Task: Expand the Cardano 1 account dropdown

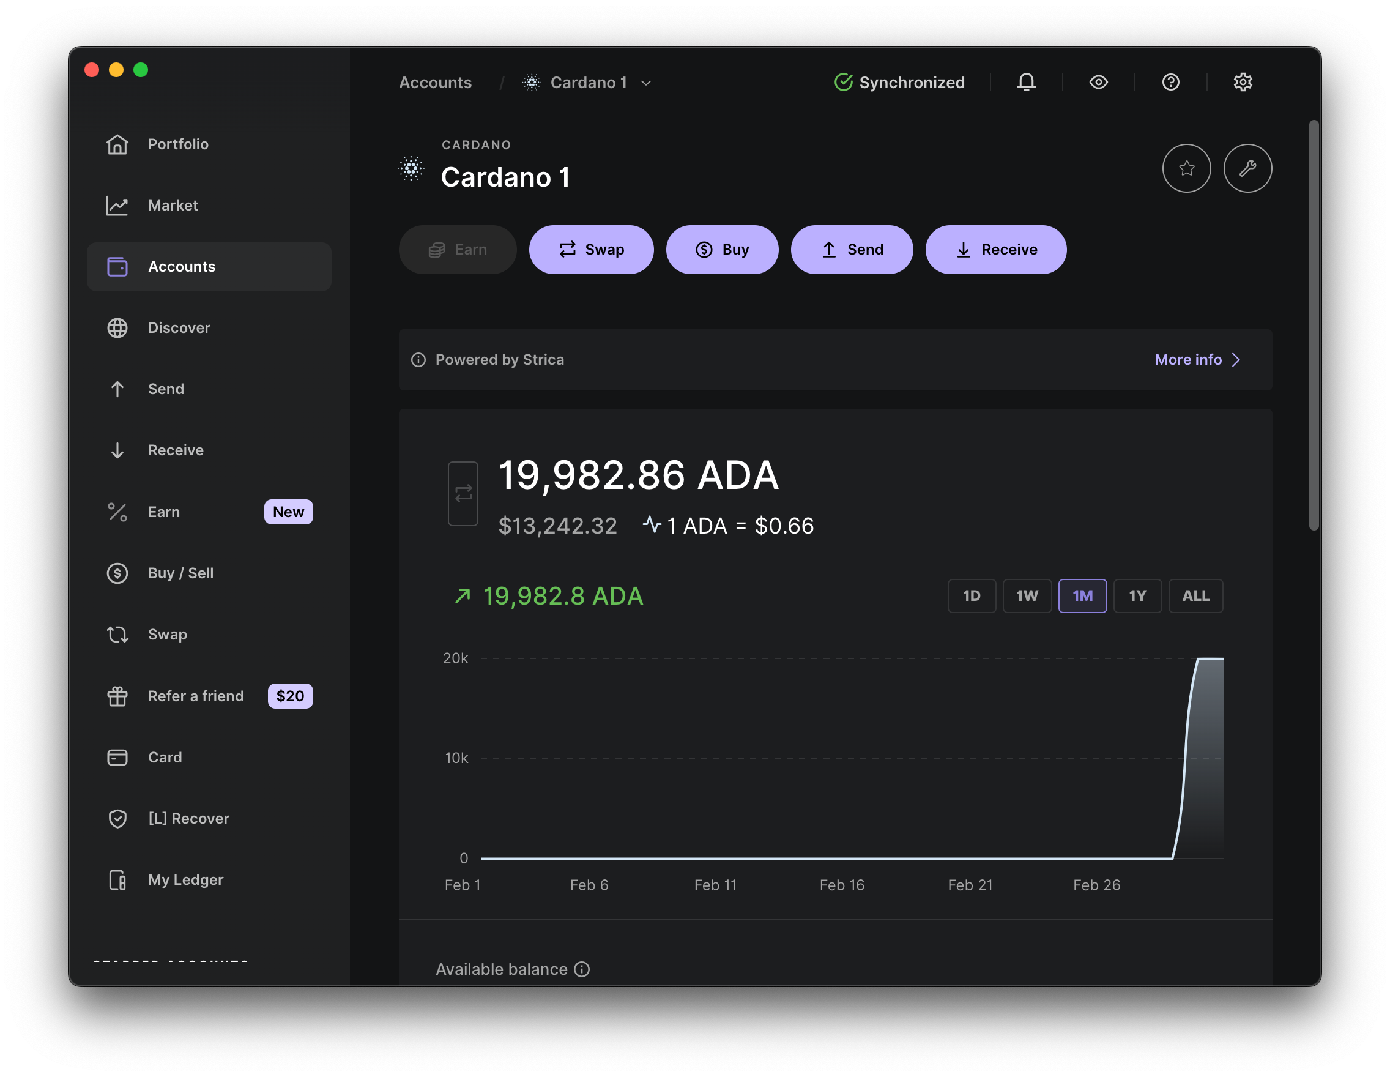Action: point(645,83)
